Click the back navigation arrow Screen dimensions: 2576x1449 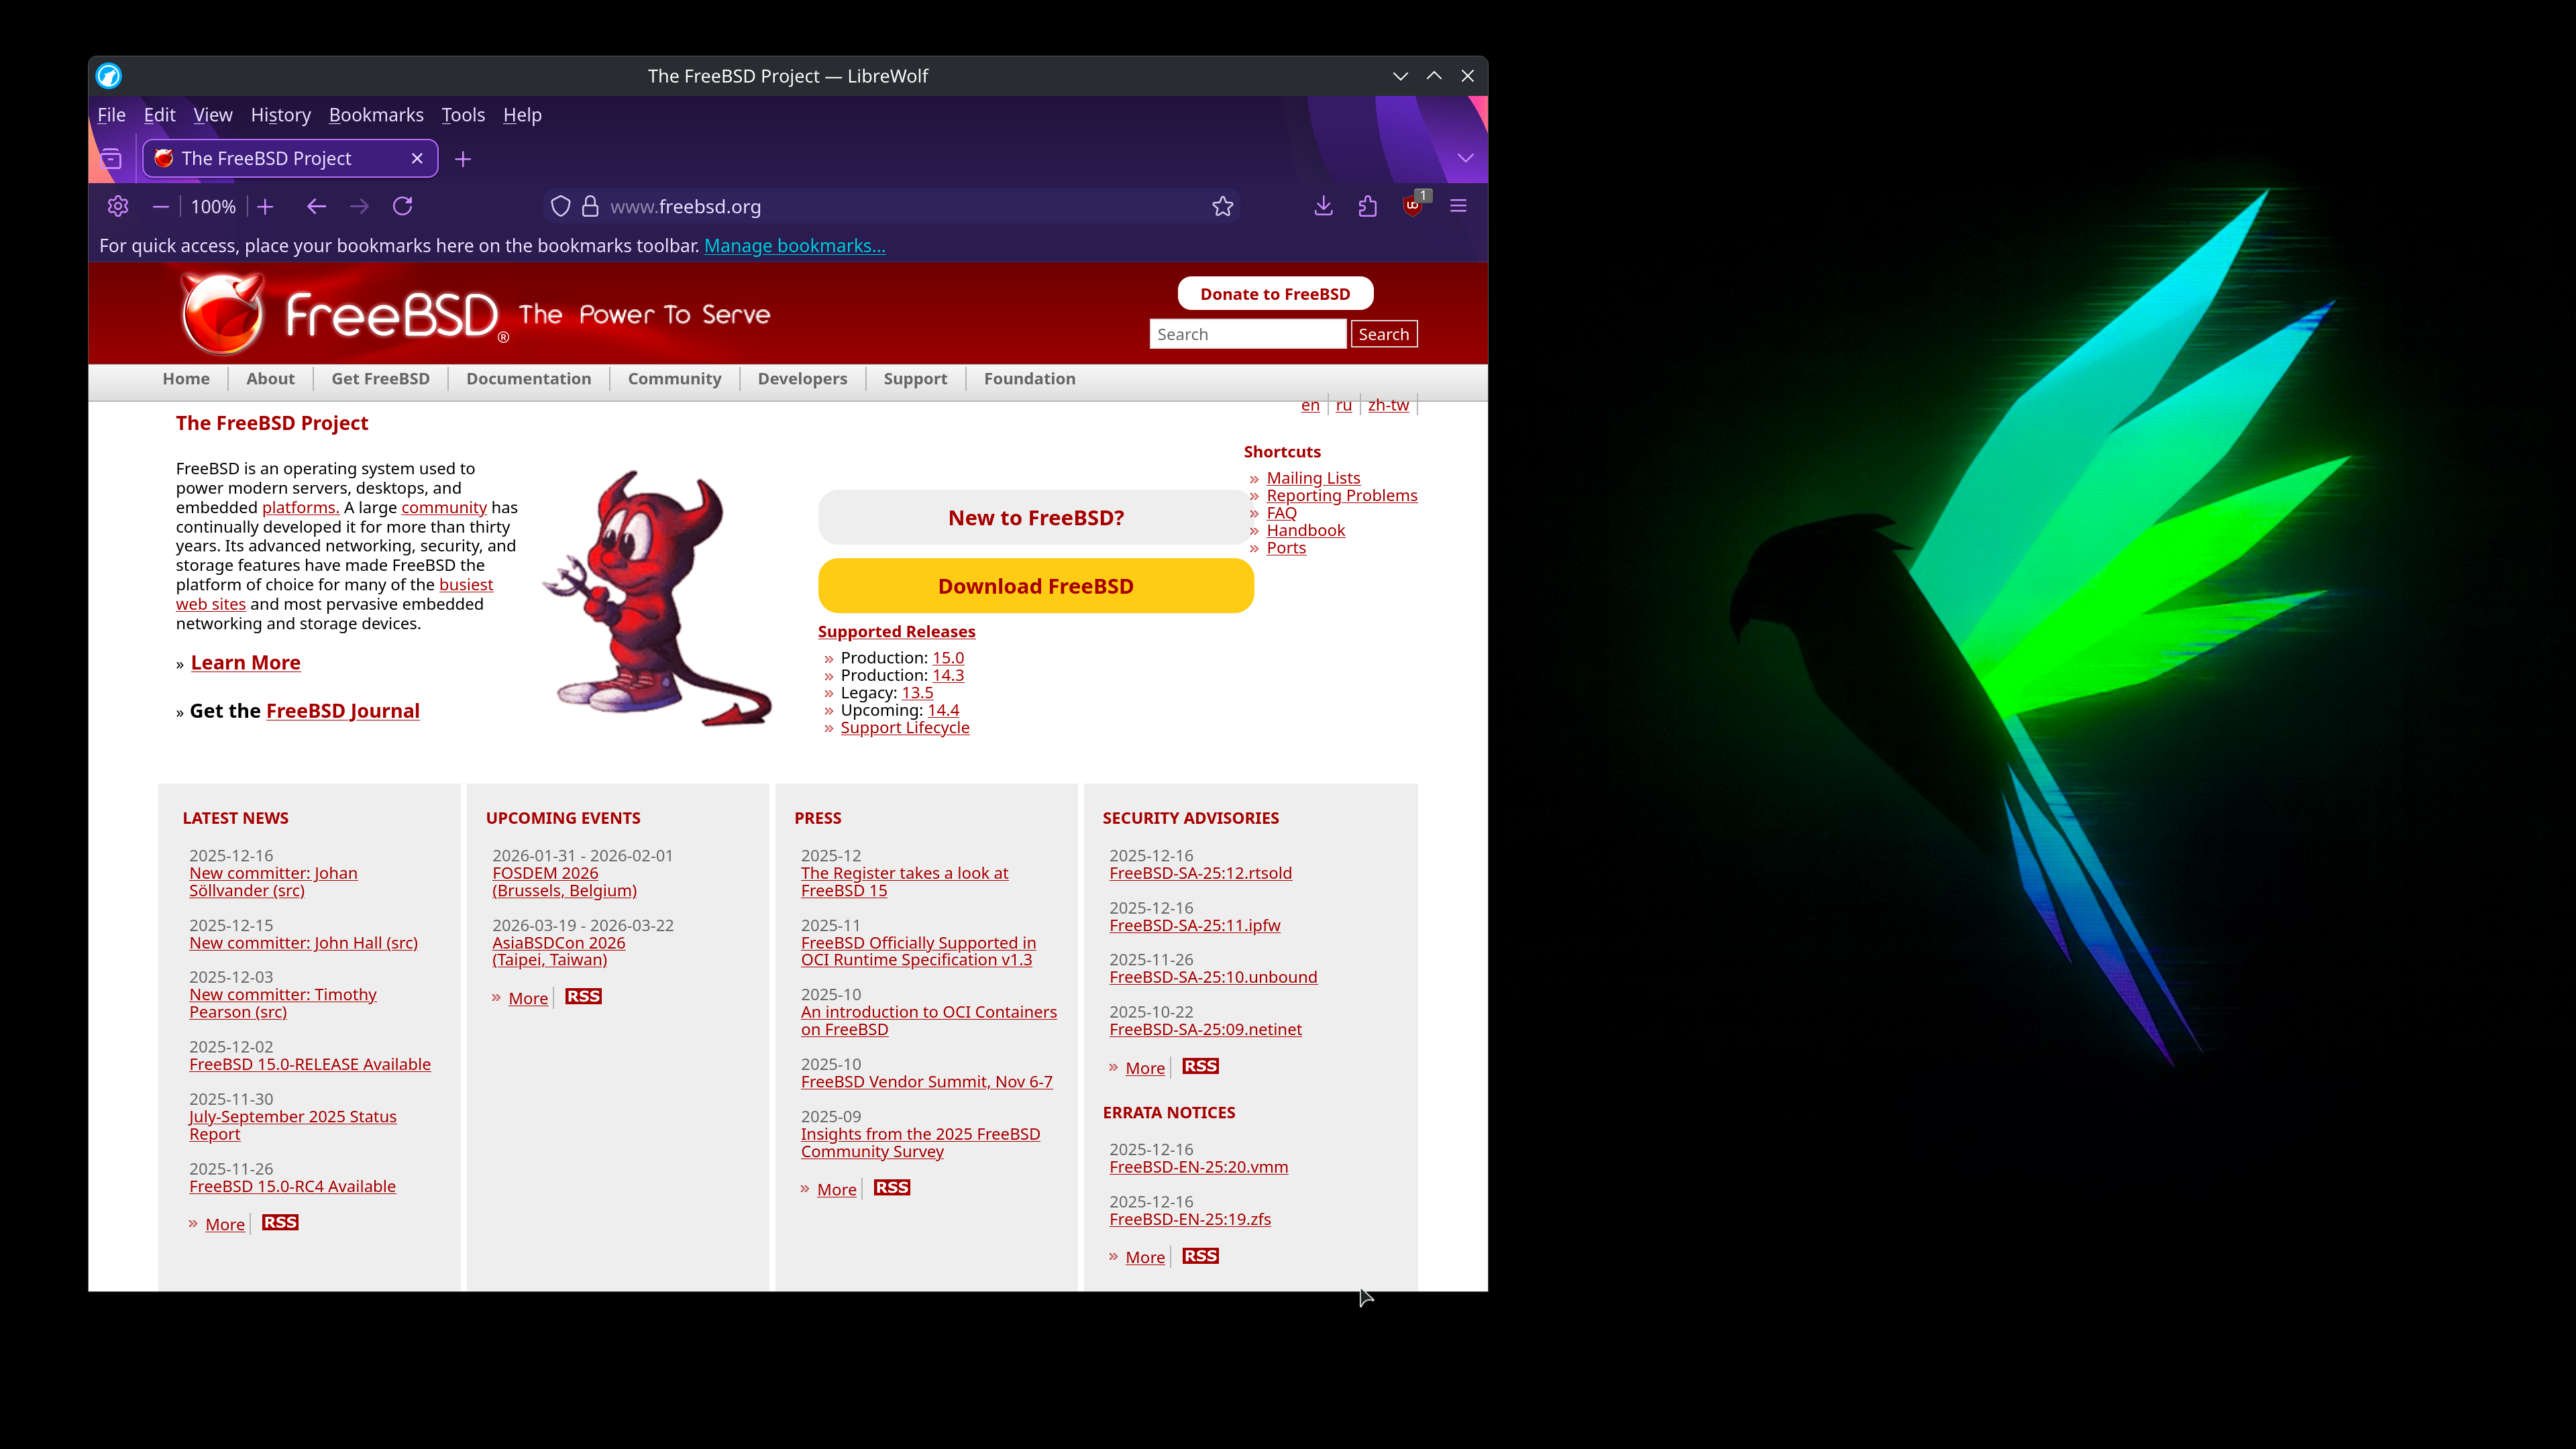pos(316,206)
